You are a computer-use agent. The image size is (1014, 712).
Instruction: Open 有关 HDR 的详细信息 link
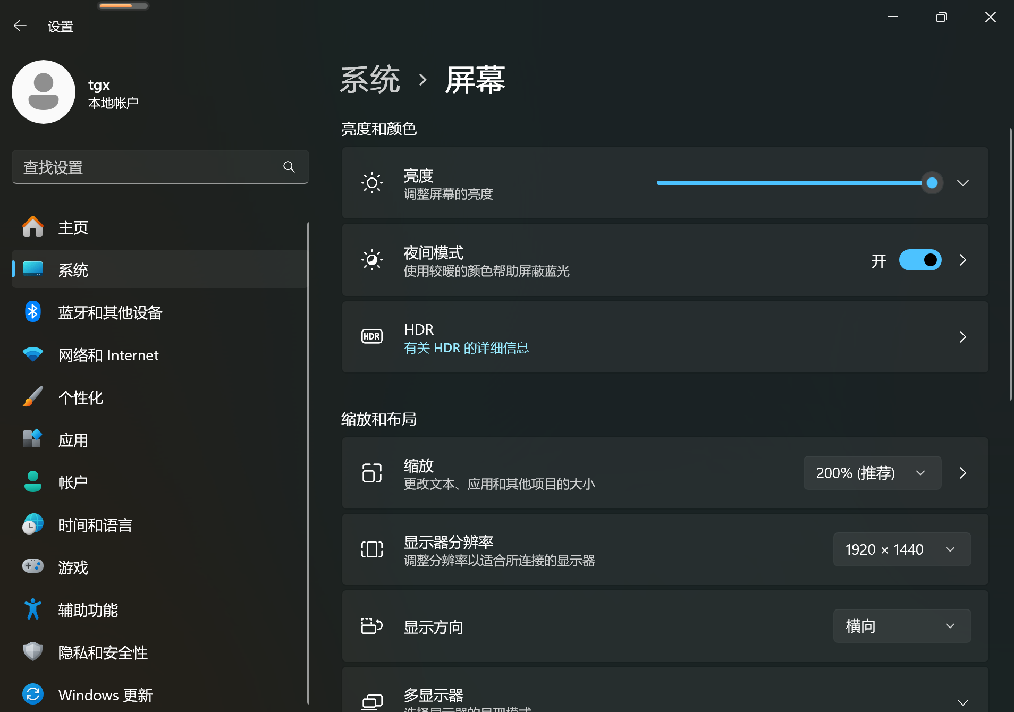tap(467, 348)
